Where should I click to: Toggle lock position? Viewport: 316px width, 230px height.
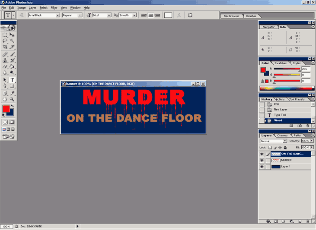(x=280, y=148)
